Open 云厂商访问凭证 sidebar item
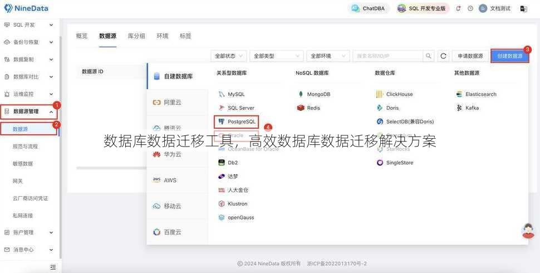 [x=30, y=198]
